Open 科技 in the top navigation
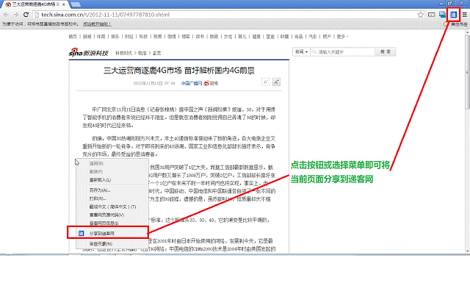470x294 pixels. pyautogui.click(x=143, y=37)
